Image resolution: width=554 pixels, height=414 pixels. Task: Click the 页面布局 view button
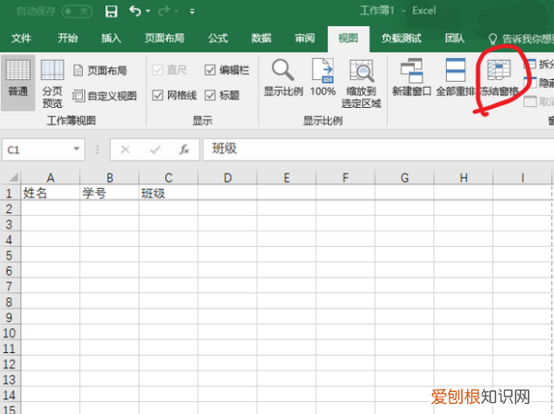tap(100, 71)
